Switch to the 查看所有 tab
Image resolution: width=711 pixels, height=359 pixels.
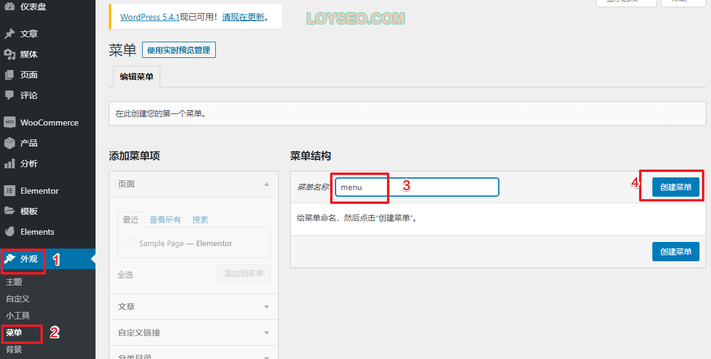pos(165,220)
